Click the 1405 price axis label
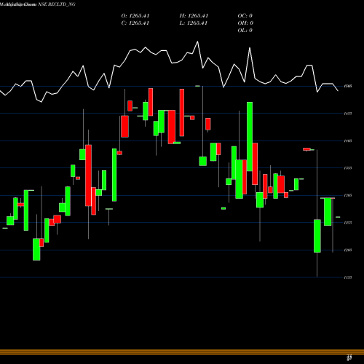 pos(348,141)
